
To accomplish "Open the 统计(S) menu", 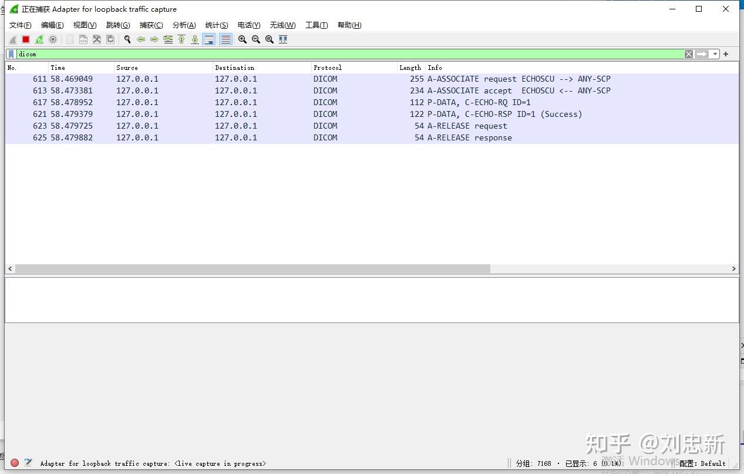I will coord(217,25).
